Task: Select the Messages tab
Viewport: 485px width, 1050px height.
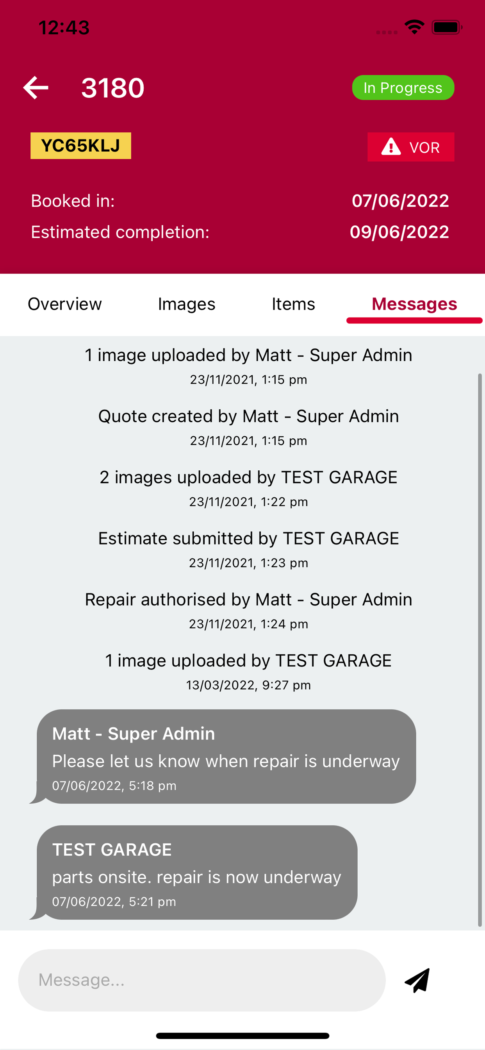Action: click(x=414, y=304)
